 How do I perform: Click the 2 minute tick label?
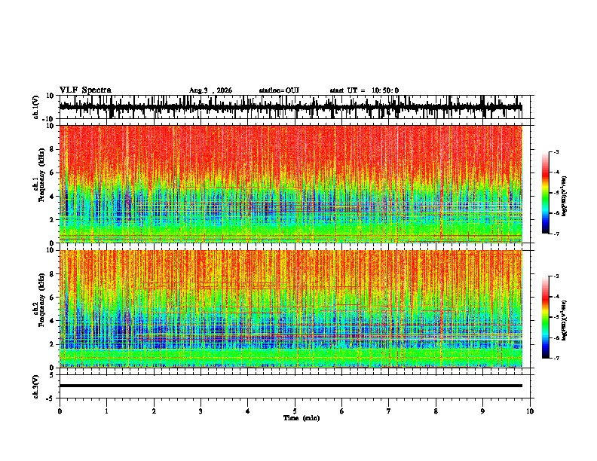coord(154,411)
